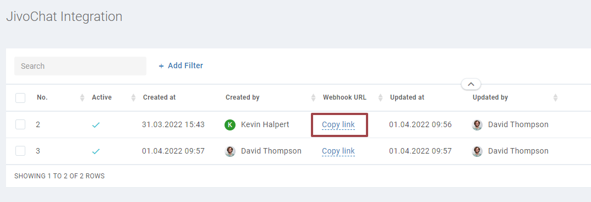Click the Created at column header
Viewport: 591px width, 202px height.
pyautogui.click(x=160, y=97)
